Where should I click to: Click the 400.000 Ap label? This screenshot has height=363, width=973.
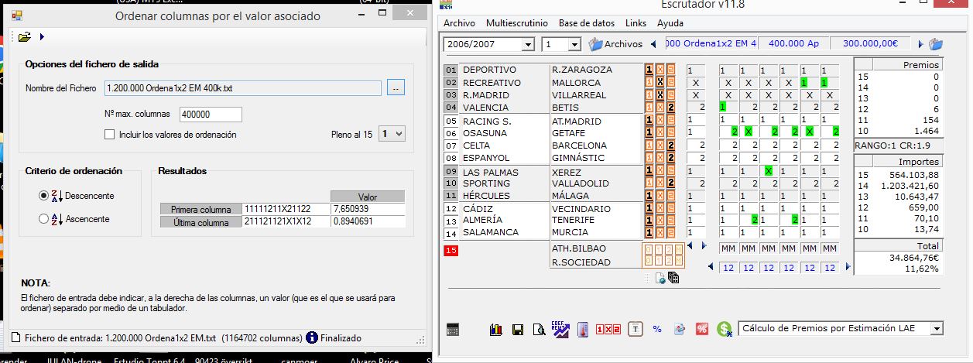[x=794, y=44]
